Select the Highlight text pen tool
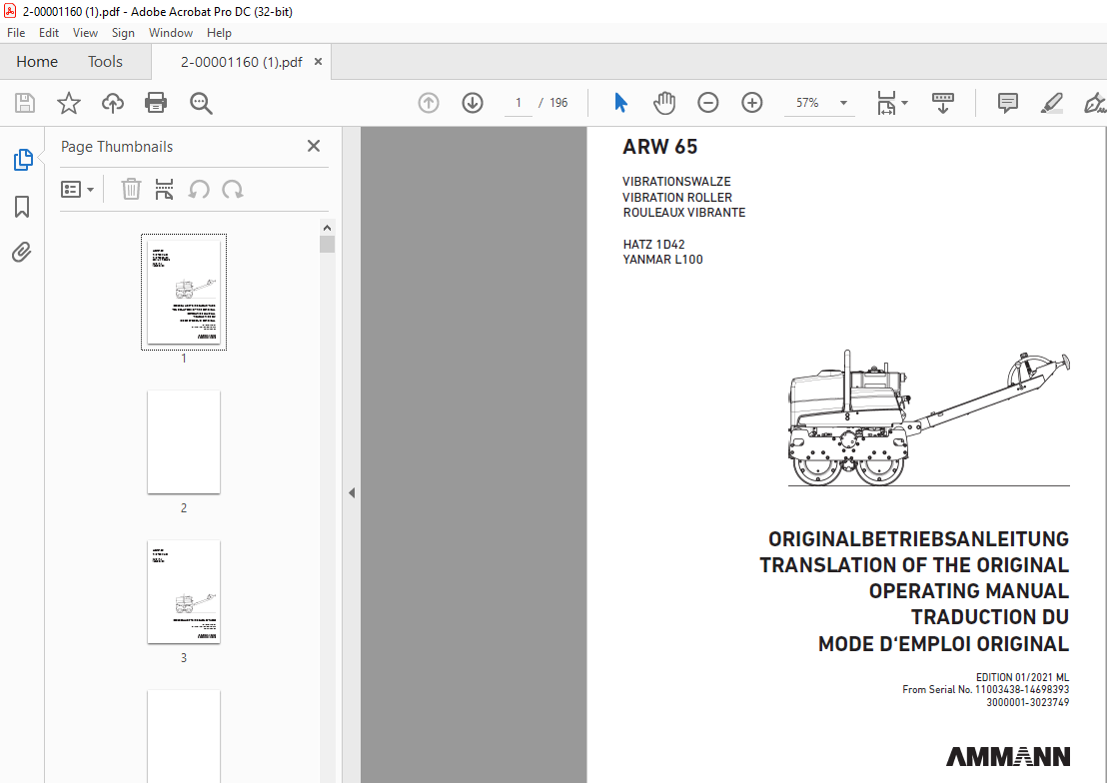Viewport: 1107px width, 783px height. (1051, 103)
